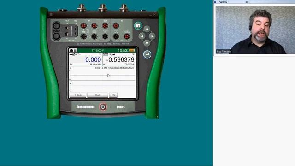Click the red mA lower-right terminal jack
Image resolution: width=295 pixels, height=166 pixels.
pos(127,36)
